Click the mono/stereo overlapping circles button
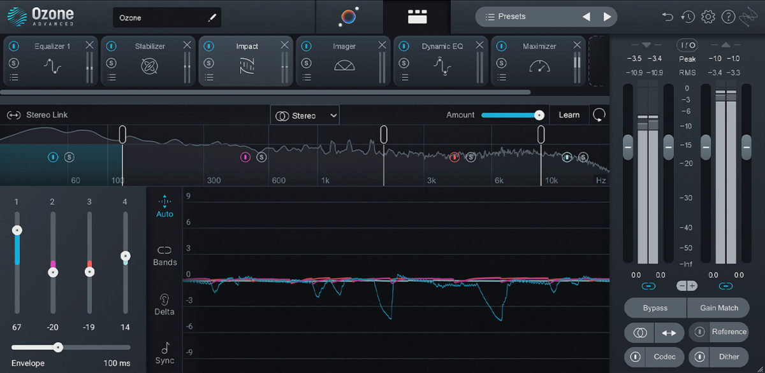Viewport: 765px width, 373px height. pos(639,333)
